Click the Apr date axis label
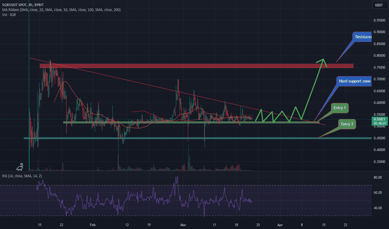The image size is (389, 229). click(280, 225)
